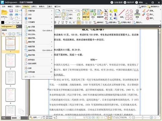The height and width of the screenshot is (121, 162).
Task: Toggle underline text formatting
Action: point(63,22)
